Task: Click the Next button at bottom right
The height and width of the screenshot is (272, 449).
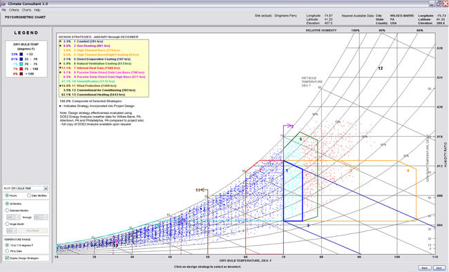Action: click(x=439, y=268)
